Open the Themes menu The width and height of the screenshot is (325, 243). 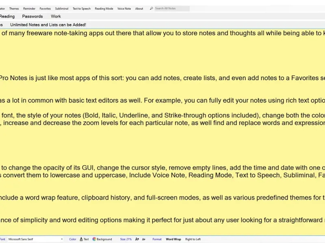pyautogui.click(x=14, y=9)
